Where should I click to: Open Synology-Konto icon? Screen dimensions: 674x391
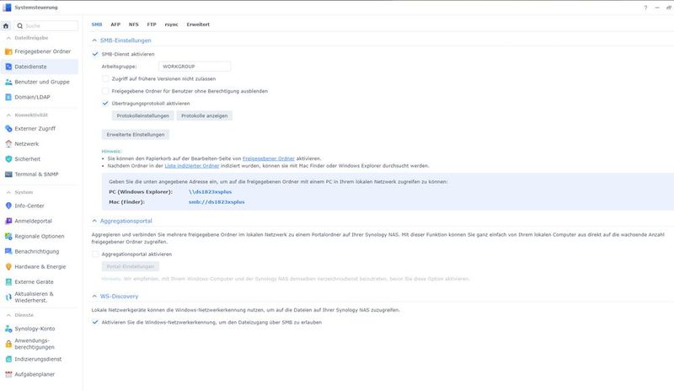pyautogui.click(x=8, y=329)
